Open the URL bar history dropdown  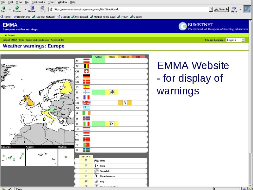pos(211,9)
